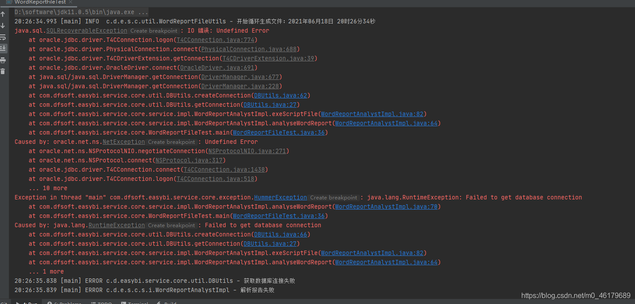Screen dimensions: 635x304
Task: Click Create breakpoint for SQLRecoverableException
Action: coord(154,30)
